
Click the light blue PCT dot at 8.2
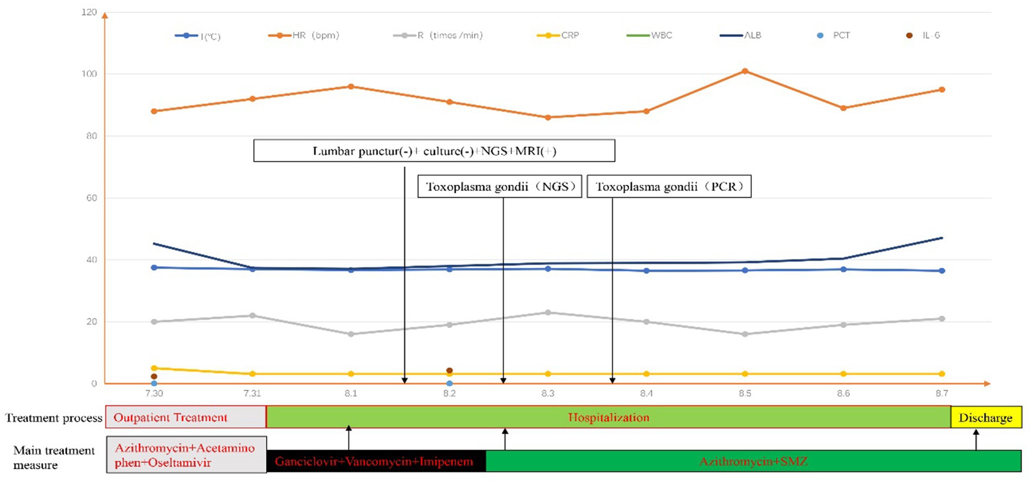449,383
